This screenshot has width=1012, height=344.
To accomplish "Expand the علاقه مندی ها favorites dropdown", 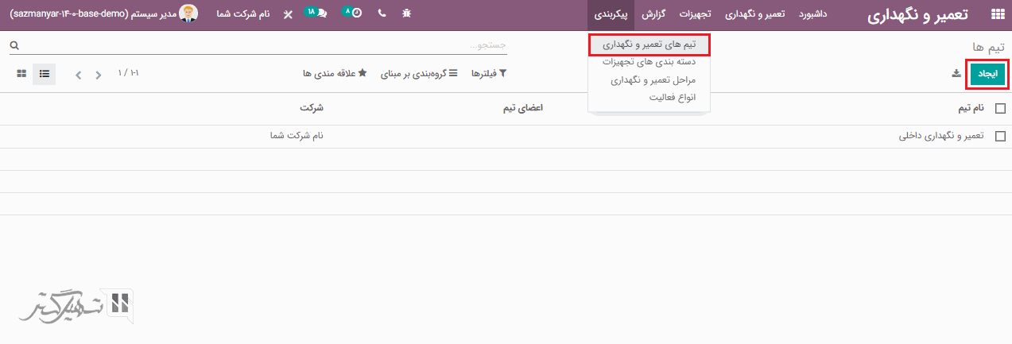I will coord(335,74).
